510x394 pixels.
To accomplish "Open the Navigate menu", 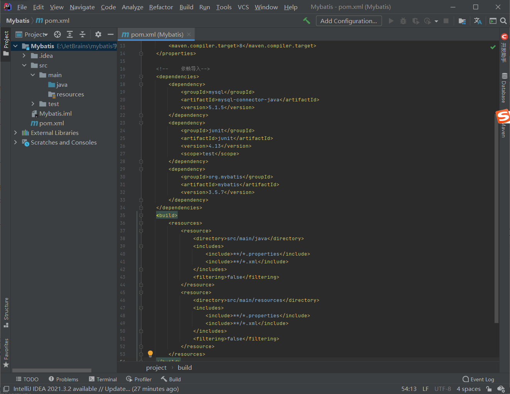I will (82, 7).
